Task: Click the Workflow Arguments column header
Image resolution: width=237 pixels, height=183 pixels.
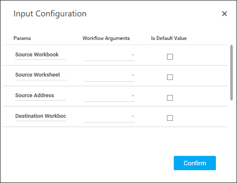Action: (x=106, y=38)
